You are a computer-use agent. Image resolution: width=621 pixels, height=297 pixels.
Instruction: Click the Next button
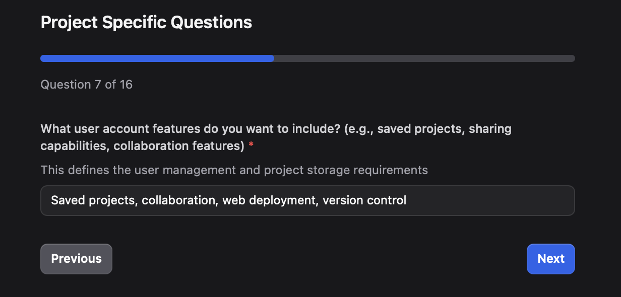tap(550, 259)
